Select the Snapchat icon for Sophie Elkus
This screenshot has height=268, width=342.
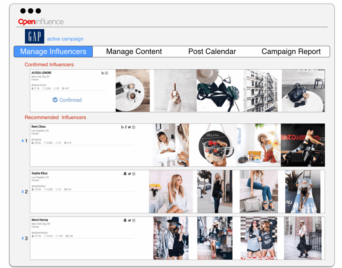[125, 174]
